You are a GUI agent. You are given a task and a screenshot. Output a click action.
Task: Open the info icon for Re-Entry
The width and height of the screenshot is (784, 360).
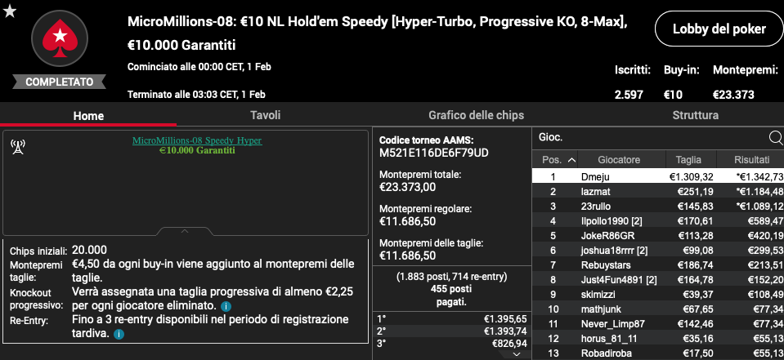coord(119,334)
